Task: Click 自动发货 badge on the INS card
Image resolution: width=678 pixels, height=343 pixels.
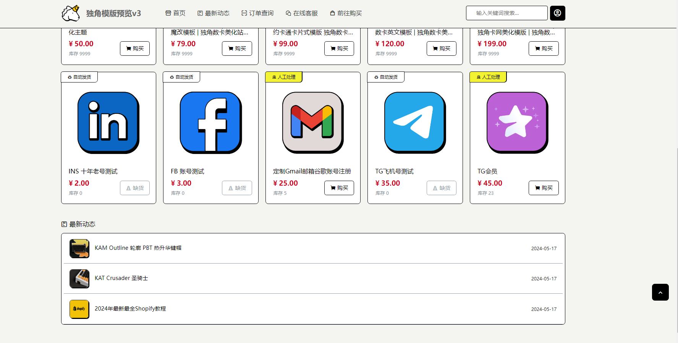Action: coord(79,77)
